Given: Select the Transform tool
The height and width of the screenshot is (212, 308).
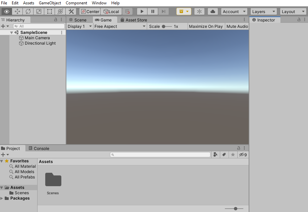Looking at the screenshot, I should click(60, 12).
